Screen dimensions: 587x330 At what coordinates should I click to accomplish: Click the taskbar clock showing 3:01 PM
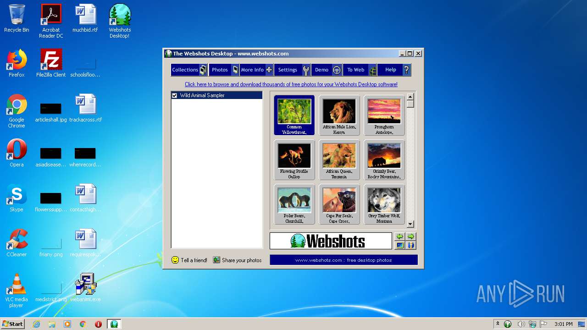[563, 324]
